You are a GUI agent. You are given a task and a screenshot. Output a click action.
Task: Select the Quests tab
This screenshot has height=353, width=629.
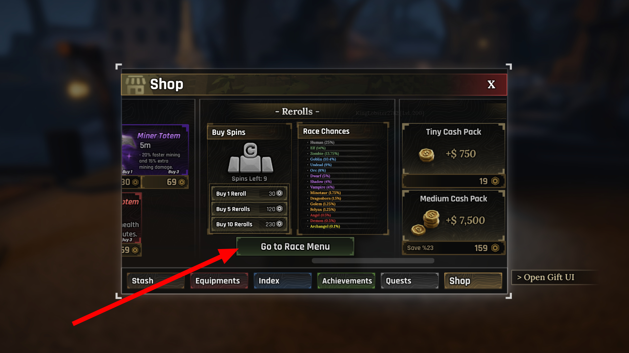pyautogui.click(x=410, y=281)
